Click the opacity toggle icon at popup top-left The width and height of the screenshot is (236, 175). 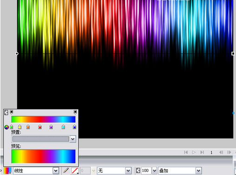click(x=6, y=112)
